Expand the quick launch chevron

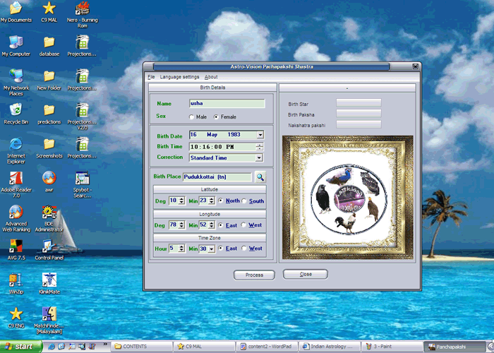tap(105, 345)
